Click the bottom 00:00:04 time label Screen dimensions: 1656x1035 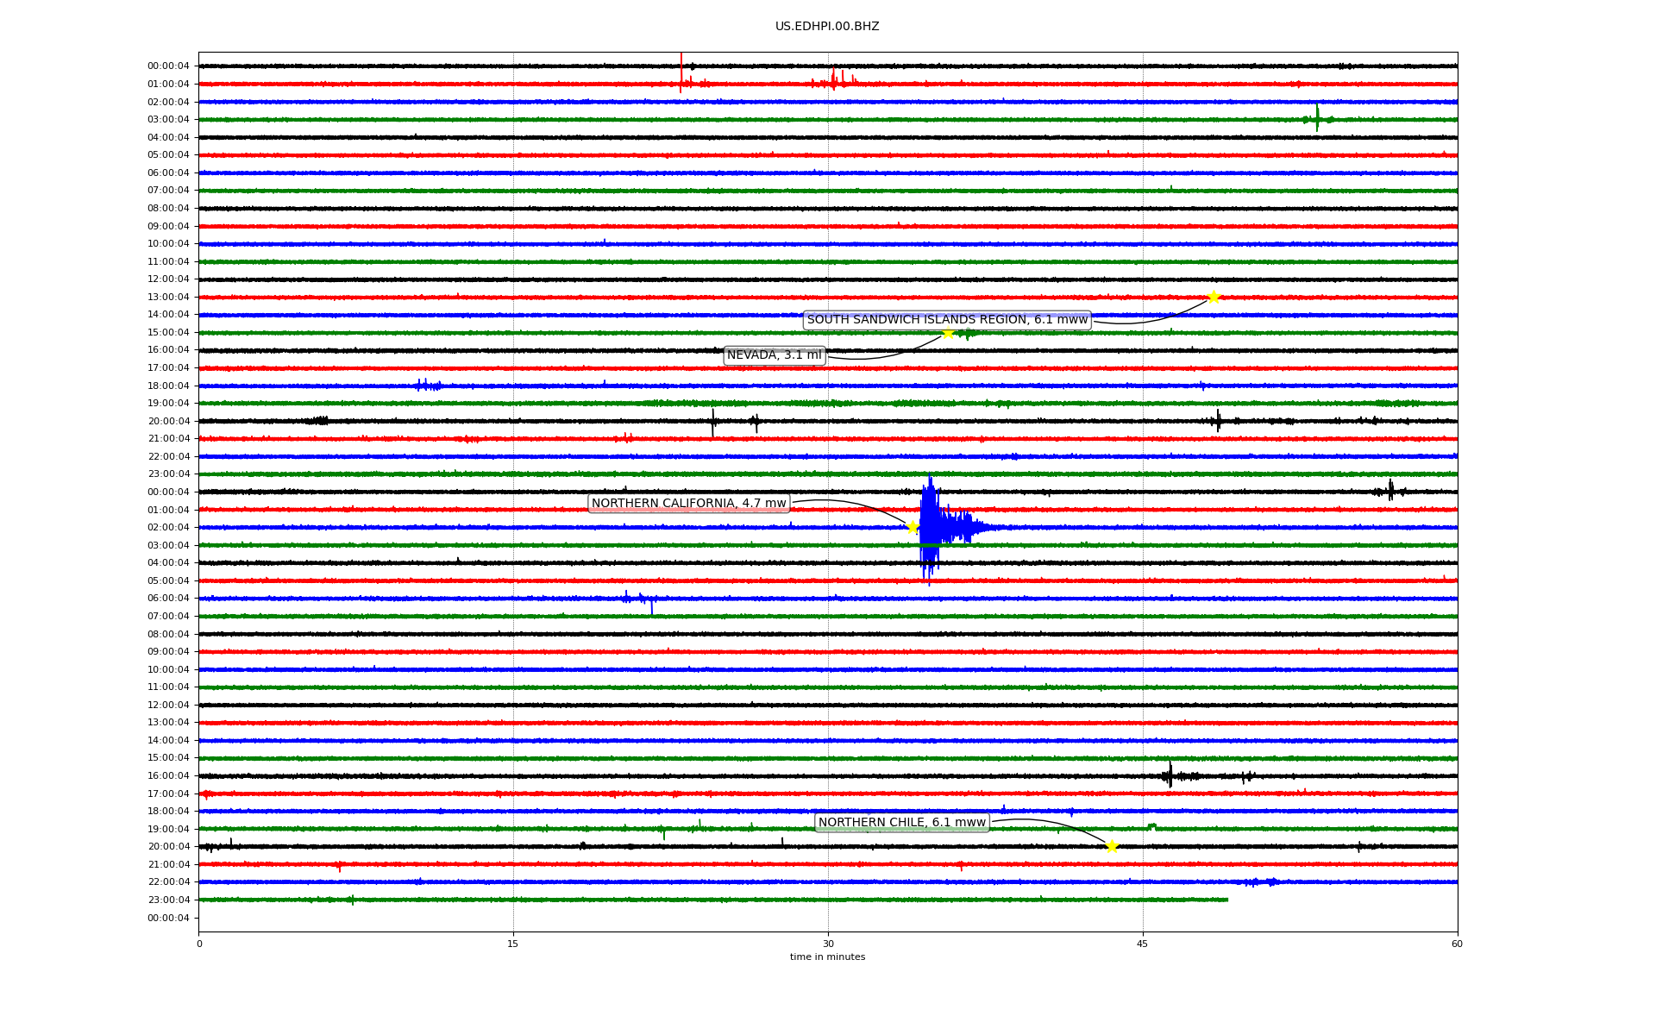(x=168, y=918)
